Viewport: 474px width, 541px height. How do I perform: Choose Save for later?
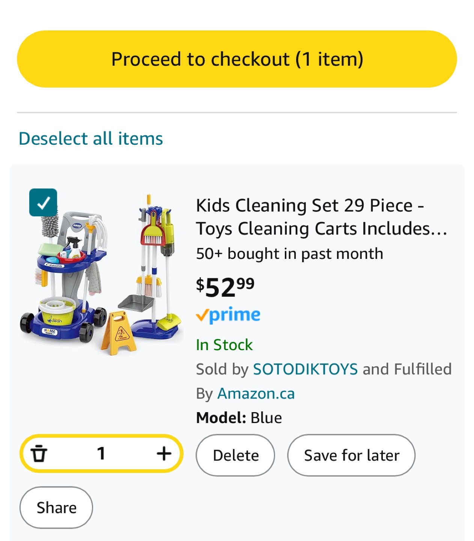[x=351, y=455]
